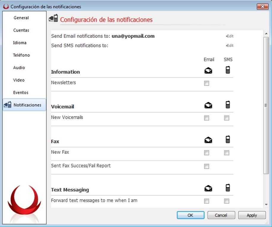Edit the SMS notification number
This screenshot has width=272, height=227.
(230, 46)
